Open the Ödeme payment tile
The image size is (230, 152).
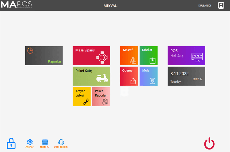click(x=129, y=76)
